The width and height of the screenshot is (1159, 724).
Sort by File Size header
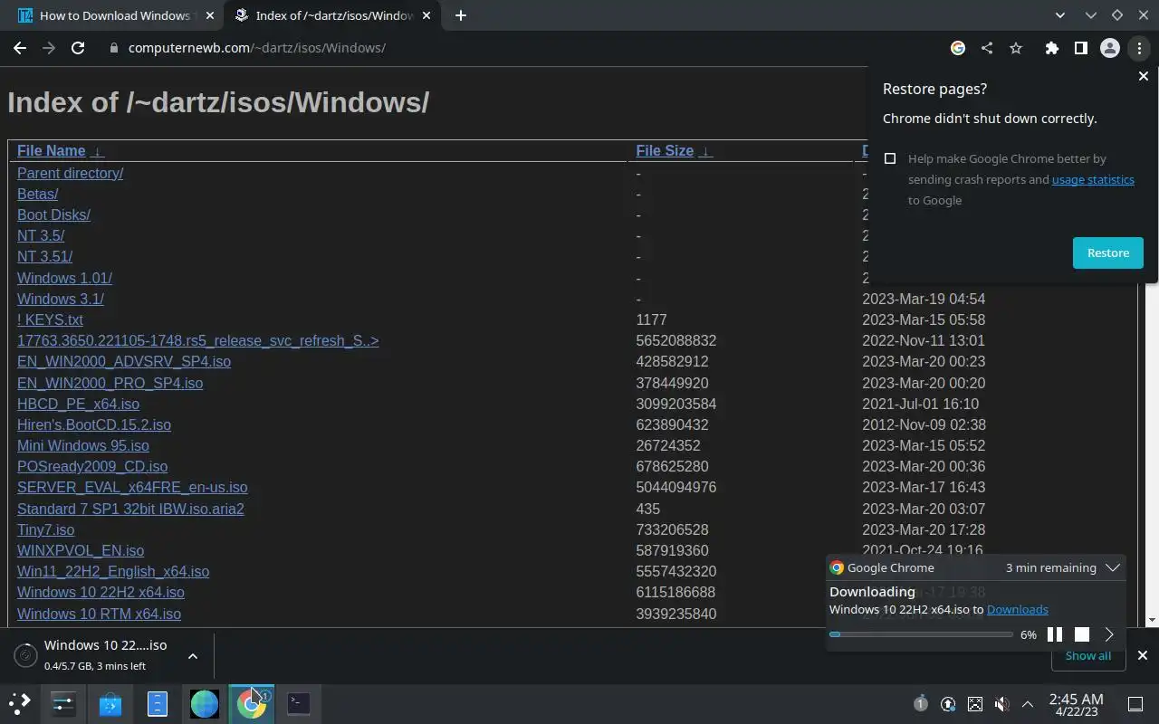point(665,151)
